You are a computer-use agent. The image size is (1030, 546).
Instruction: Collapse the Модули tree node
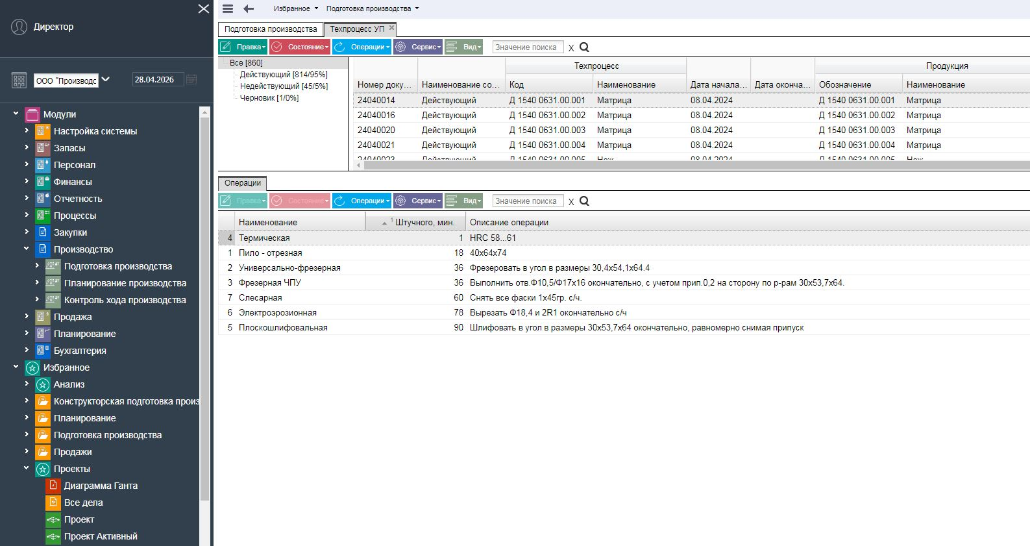(x=16, y=114)
